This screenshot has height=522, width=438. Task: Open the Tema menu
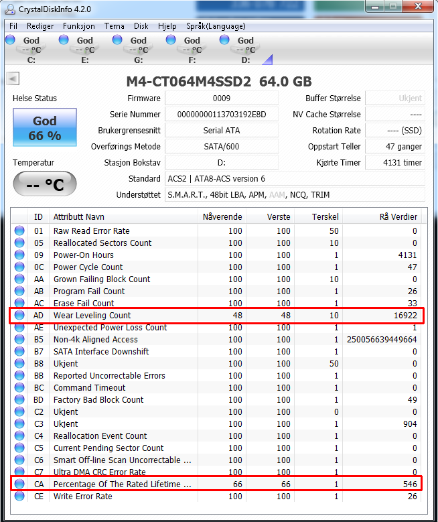coord(114,26)
